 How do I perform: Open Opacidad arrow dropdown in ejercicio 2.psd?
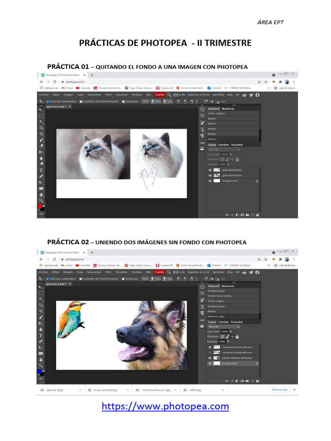[x=231, y=332]
